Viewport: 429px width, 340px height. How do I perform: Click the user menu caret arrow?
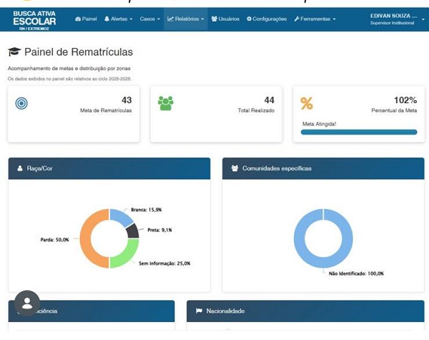pos(423,19)
